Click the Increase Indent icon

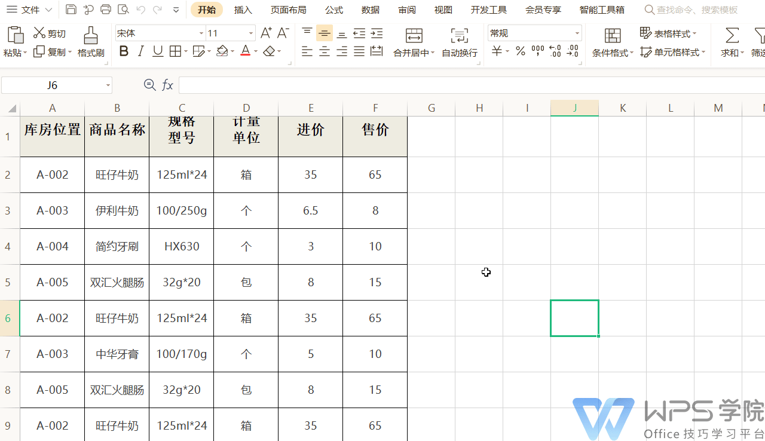[x=377, y=33]
